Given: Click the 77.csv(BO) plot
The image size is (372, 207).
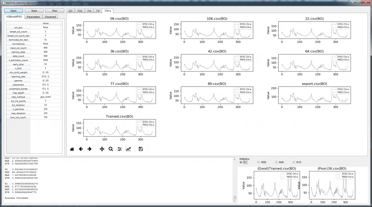Looking at the screenshot, I should 120,95.
